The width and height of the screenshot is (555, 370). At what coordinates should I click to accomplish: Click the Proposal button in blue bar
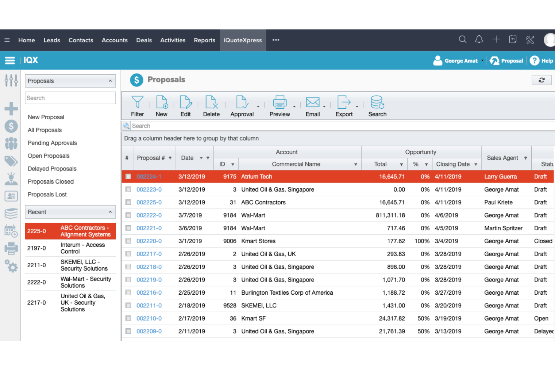(507, 60)
